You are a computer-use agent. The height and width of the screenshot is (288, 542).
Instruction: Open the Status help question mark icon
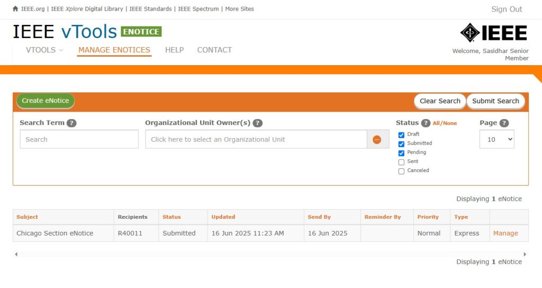click(x=426, y=123)
